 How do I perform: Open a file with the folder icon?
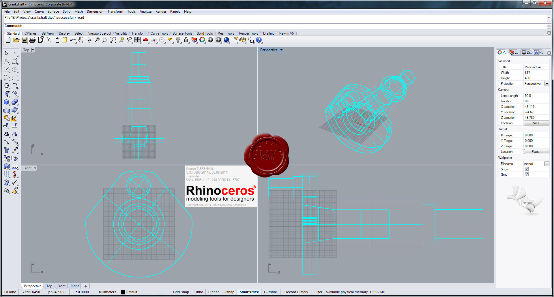(x=16, y=40)
